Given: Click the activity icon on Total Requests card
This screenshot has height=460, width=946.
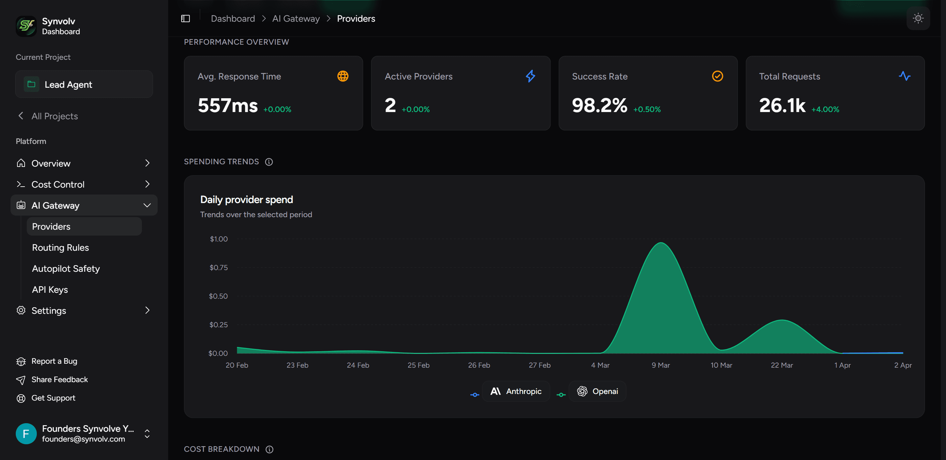Looking at the screenshot, I should 905,76.
